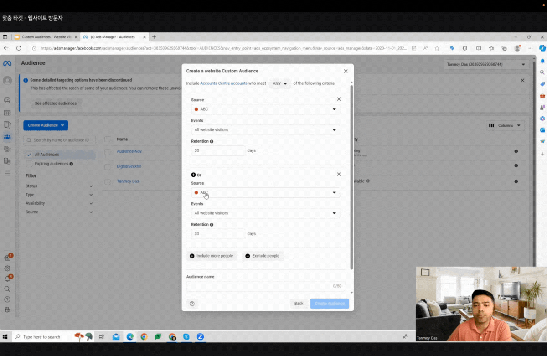Open Zoom from the Windows taskbar
Screen dimensions: 547x356
click(200, 337)
